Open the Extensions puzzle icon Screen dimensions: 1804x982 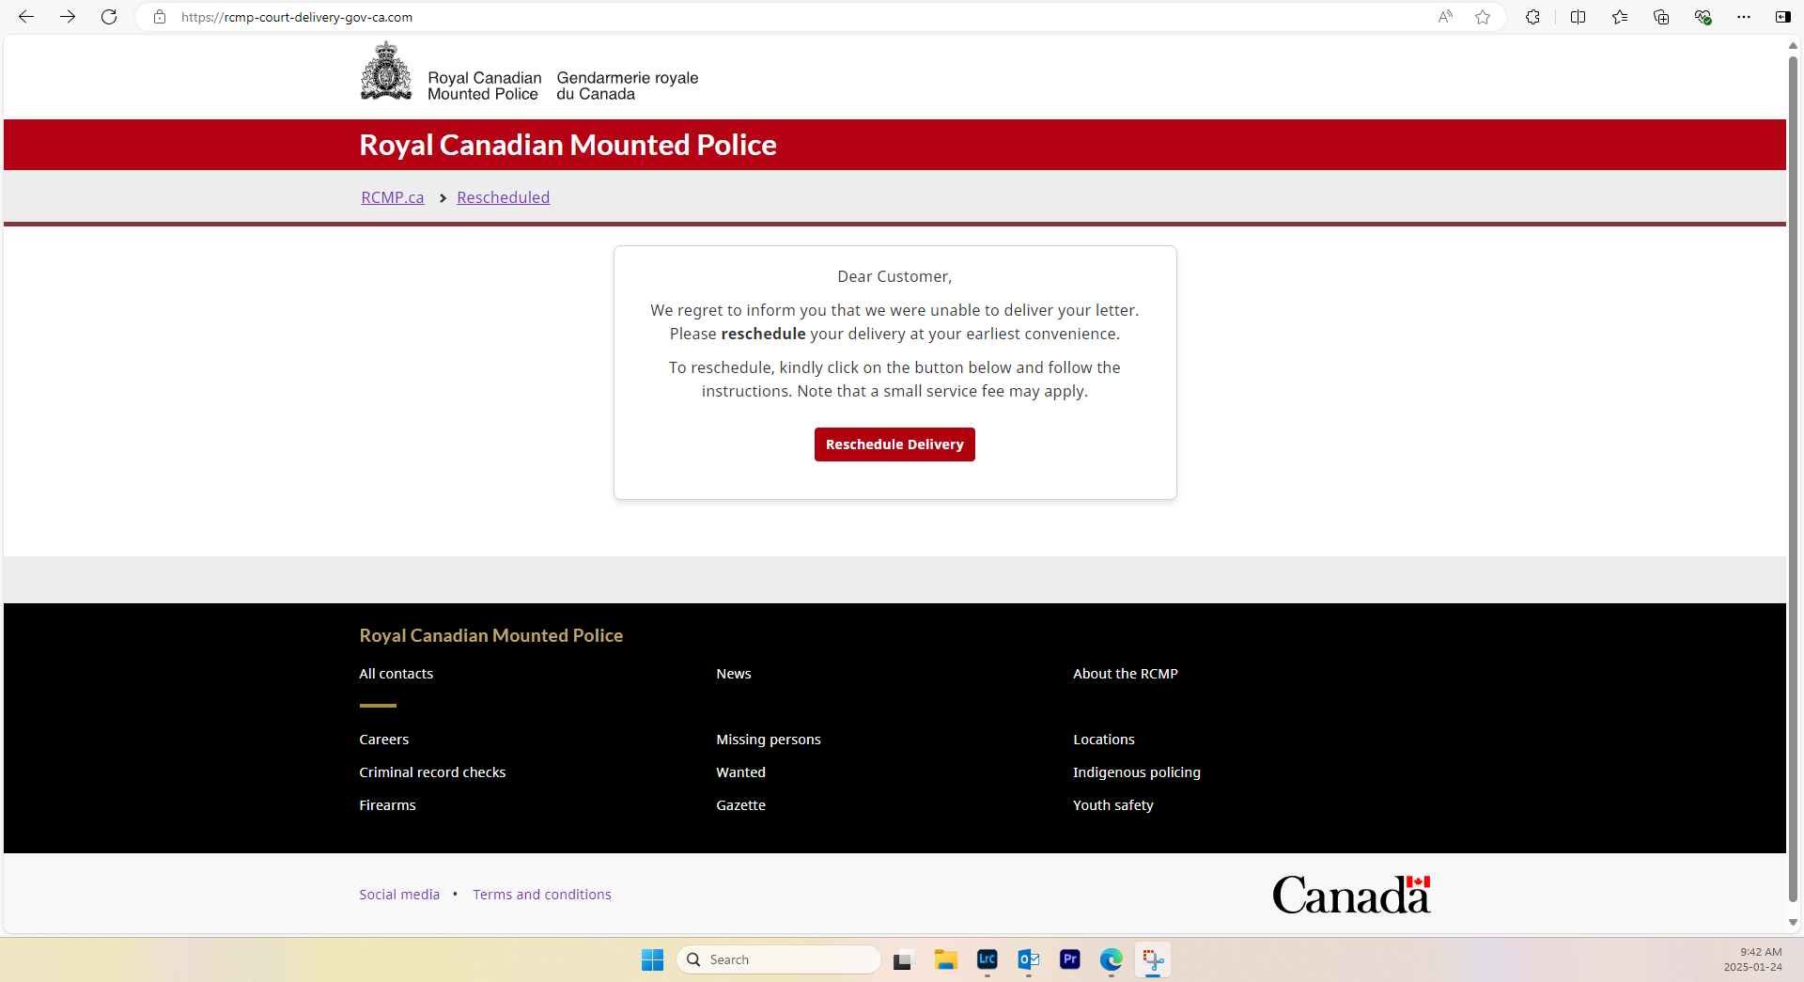pos(1532,17)
